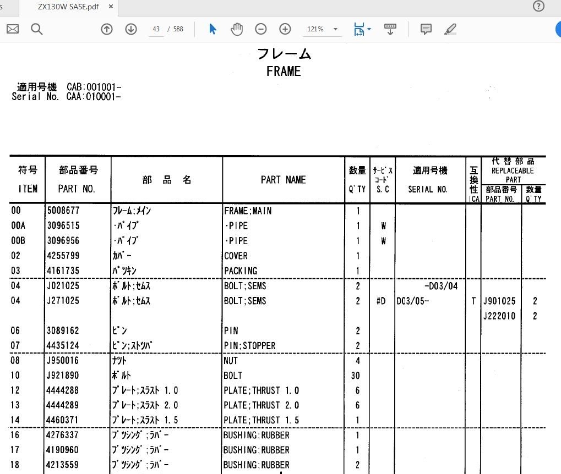Open the Search magnifier icon
This screenshot has width=561, height=474.
point(36,29)
